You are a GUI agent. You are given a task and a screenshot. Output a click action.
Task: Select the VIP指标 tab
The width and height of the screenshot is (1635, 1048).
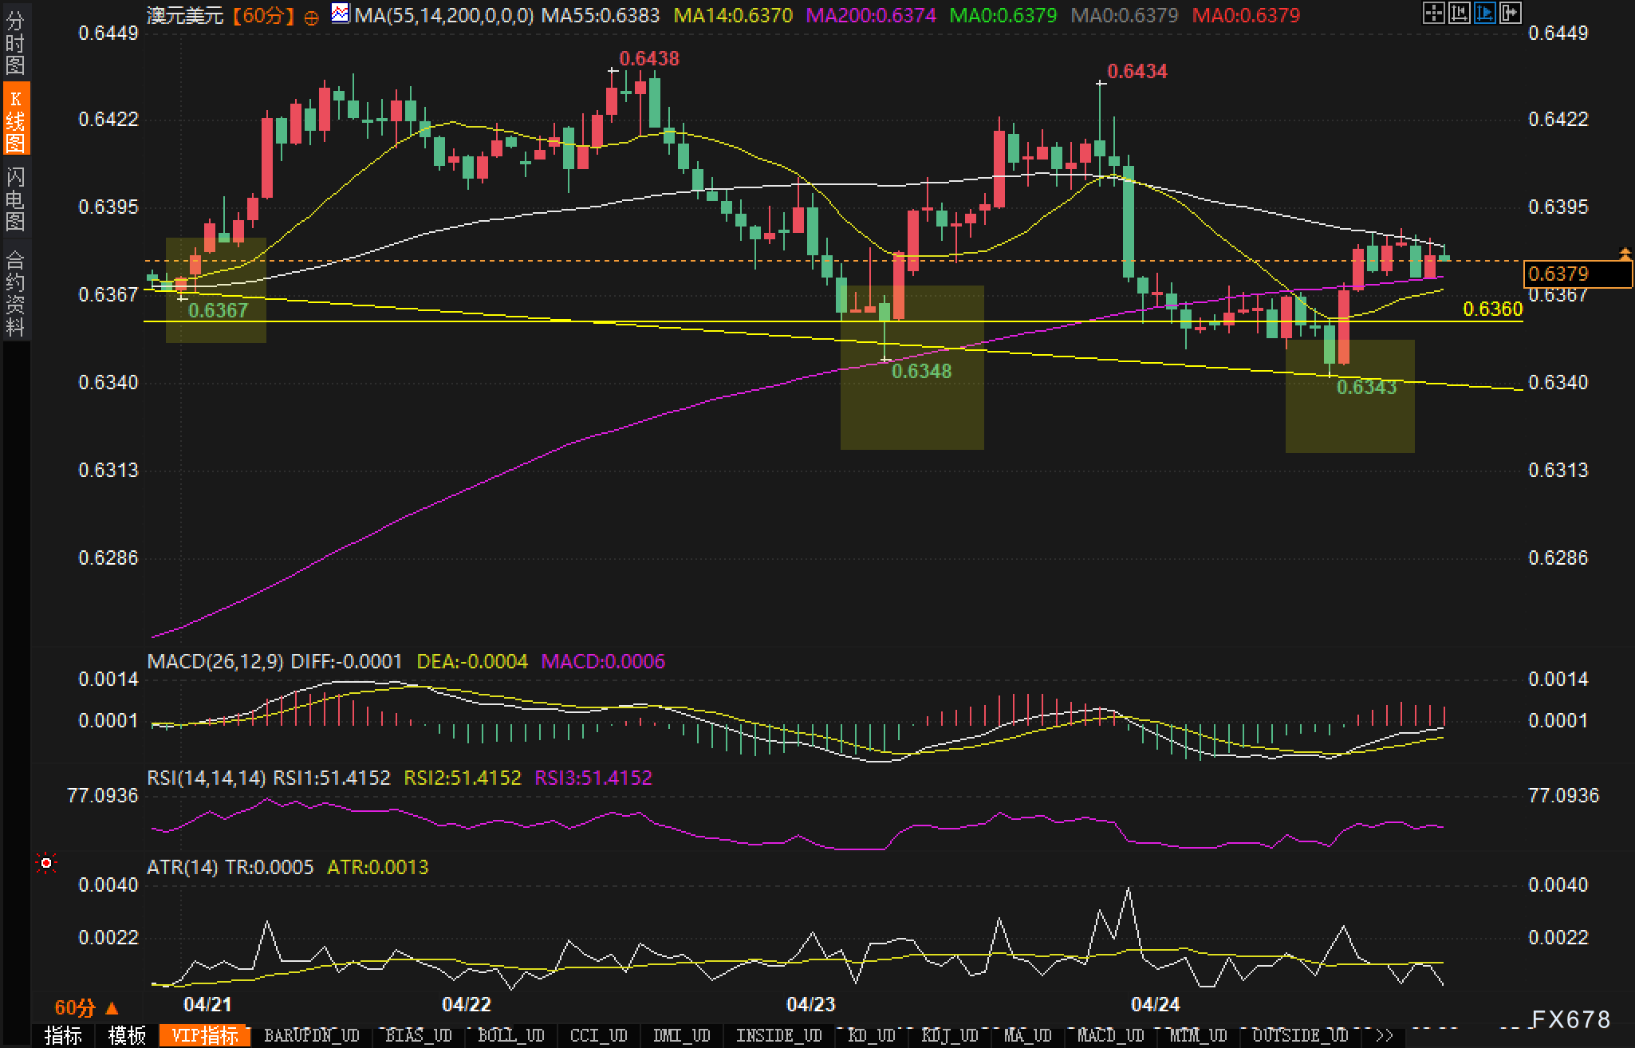tap(205, 1035)
